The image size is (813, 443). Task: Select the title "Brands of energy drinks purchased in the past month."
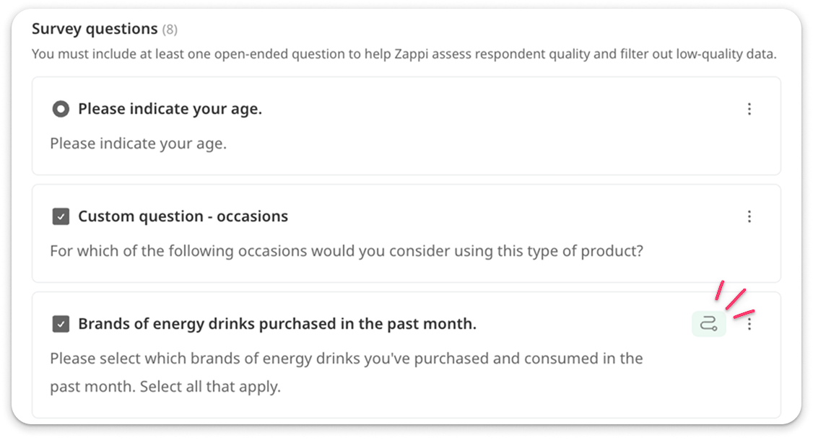(277, 324)
